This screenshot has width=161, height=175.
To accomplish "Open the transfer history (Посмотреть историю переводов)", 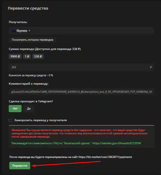I will click(33, 40).
